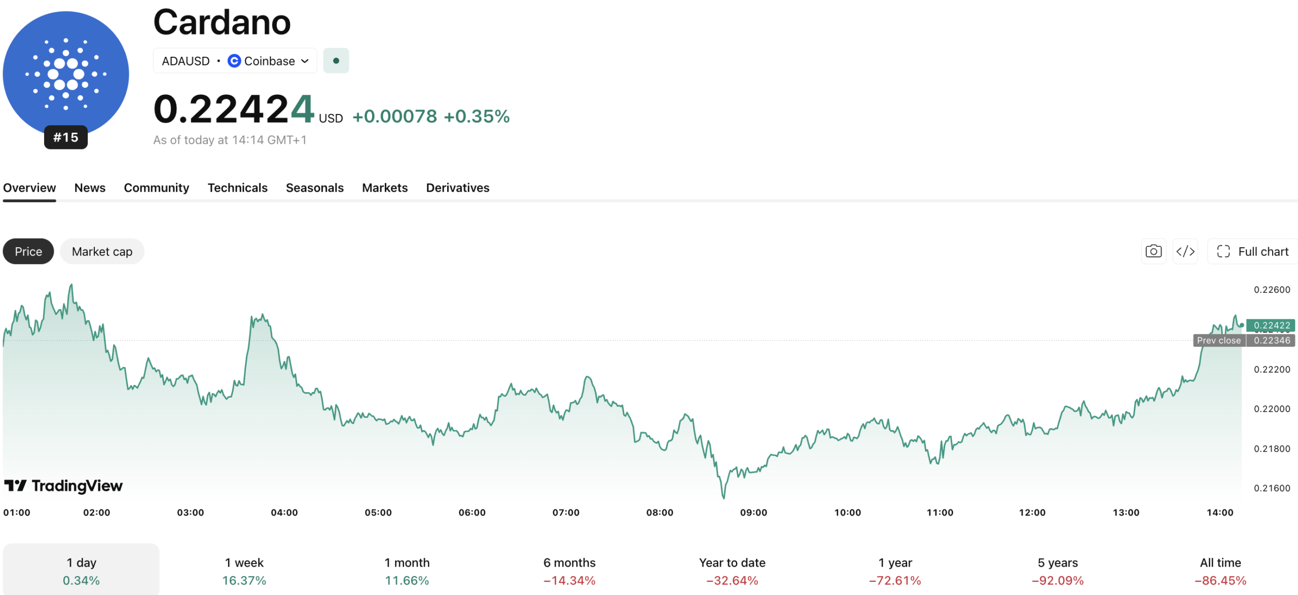Click the embed code icon
This screenshot has height=595, width=1298.
pos(1185,251)
